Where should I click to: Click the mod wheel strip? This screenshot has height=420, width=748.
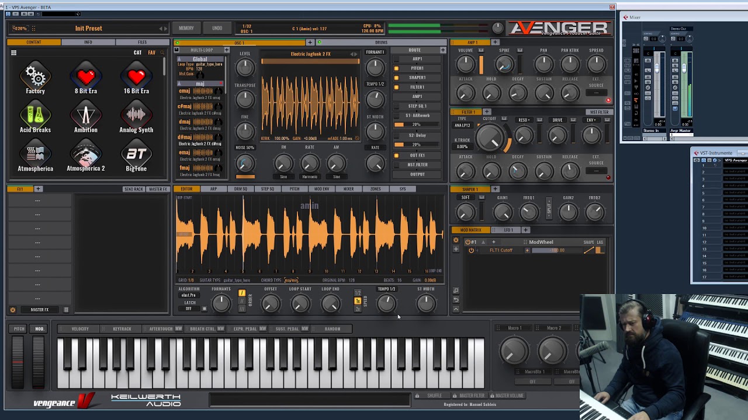coord(38,362)
